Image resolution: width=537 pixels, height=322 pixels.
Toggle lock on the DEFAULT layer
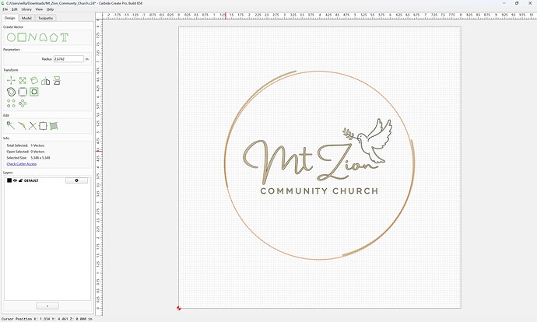tap(20, 180)
